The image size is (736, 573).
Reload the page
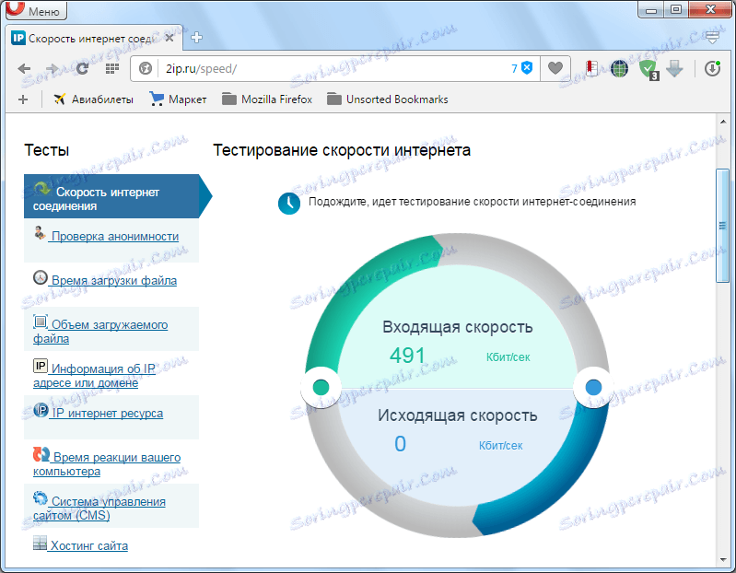83,68
